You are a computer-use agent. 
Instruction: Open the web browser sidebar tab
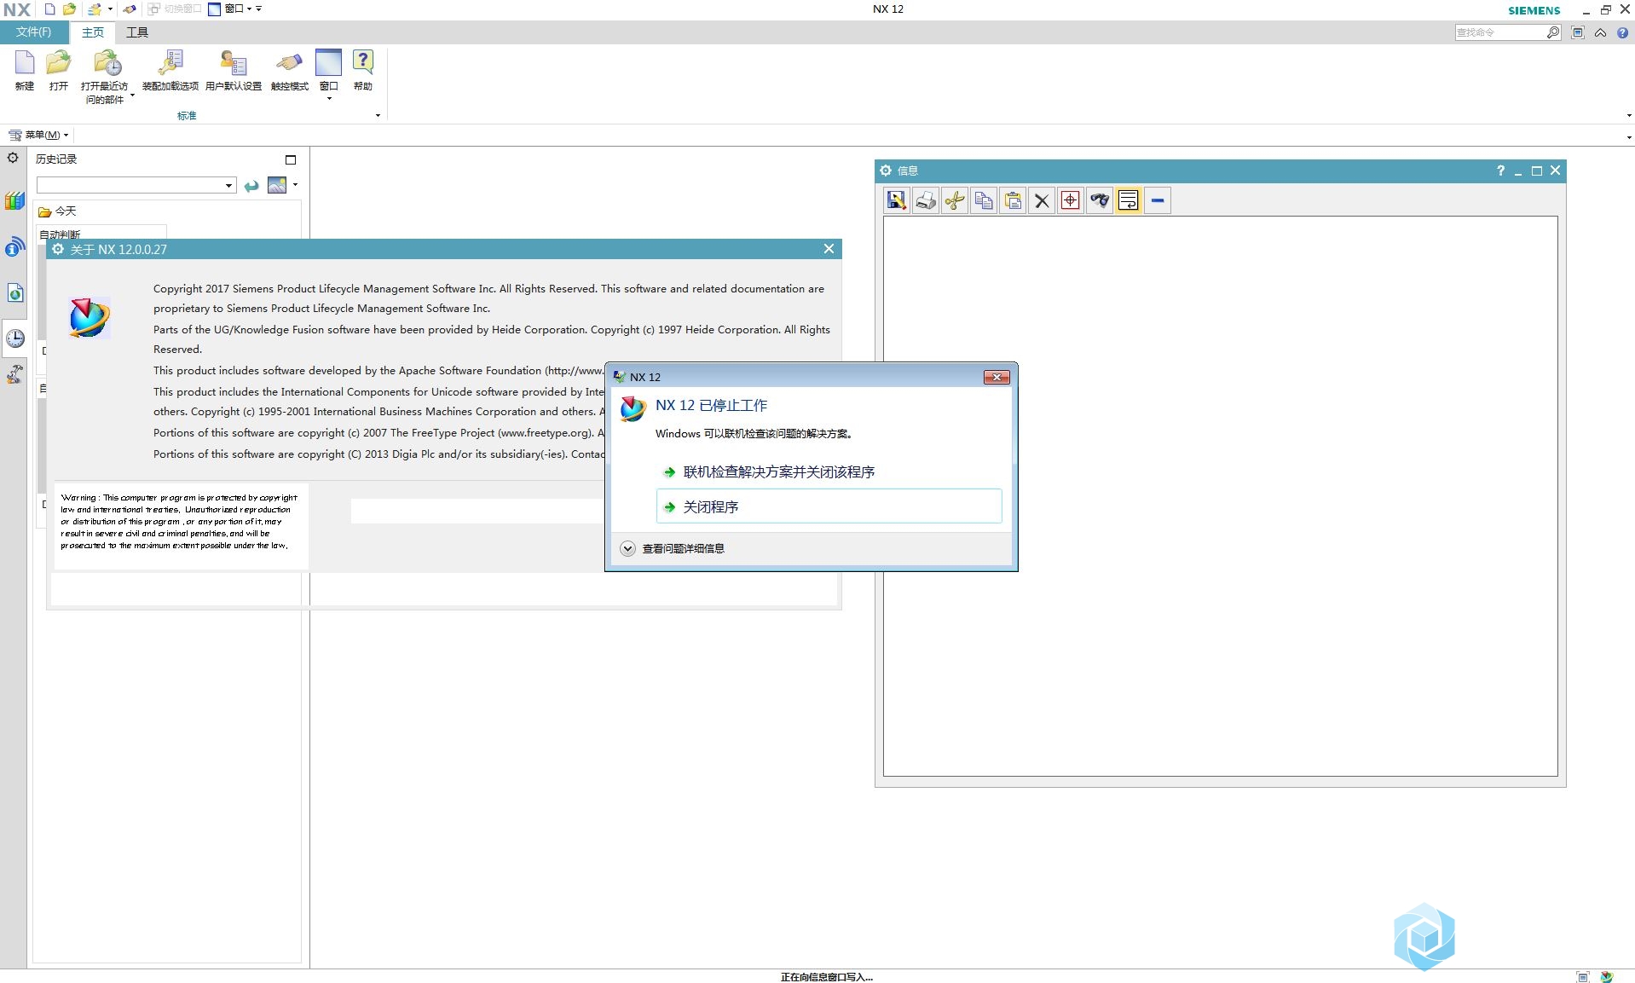[x=14, y=293]
